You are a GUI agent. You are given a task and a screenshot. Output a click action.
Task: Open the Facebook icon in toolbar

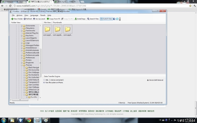point(114,19)
